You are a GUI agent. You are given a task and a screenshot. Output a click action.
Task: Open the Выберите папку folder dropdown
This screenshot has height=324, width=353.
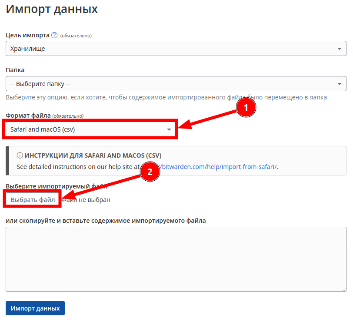170,84
